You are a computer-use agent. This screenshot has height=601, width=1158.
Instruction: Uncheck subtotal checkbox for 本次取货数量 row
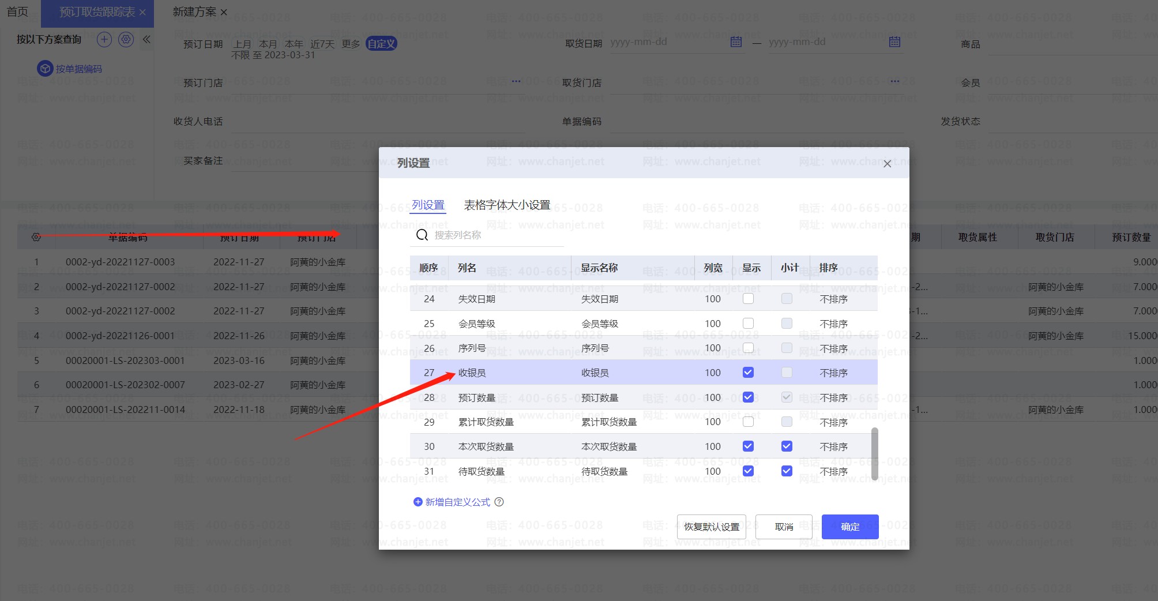(787, 446)
